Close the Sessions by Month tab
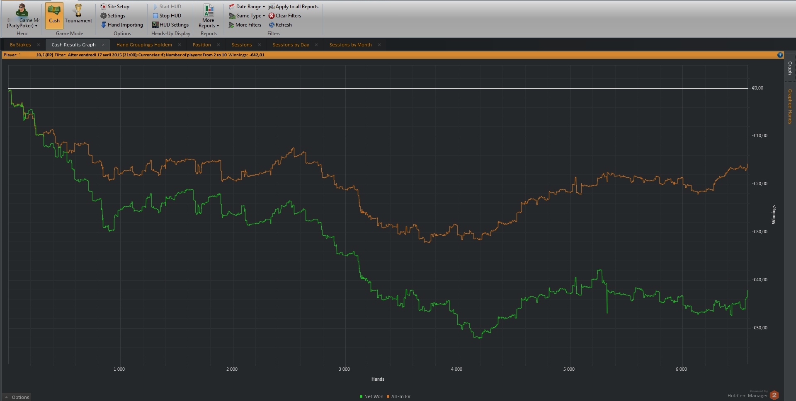The image size is (796, 401). click(379, 45)
